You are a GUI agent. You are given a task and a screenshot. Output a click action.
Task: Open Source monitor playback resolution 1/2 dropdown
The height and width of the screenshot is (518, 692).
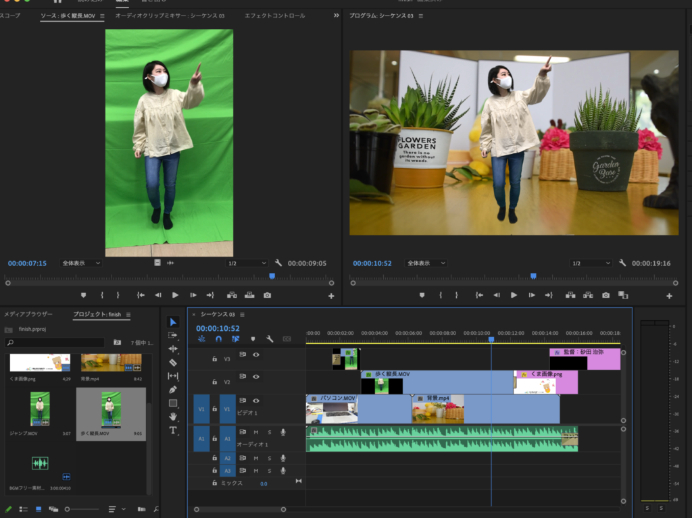(x=247, y=263)
